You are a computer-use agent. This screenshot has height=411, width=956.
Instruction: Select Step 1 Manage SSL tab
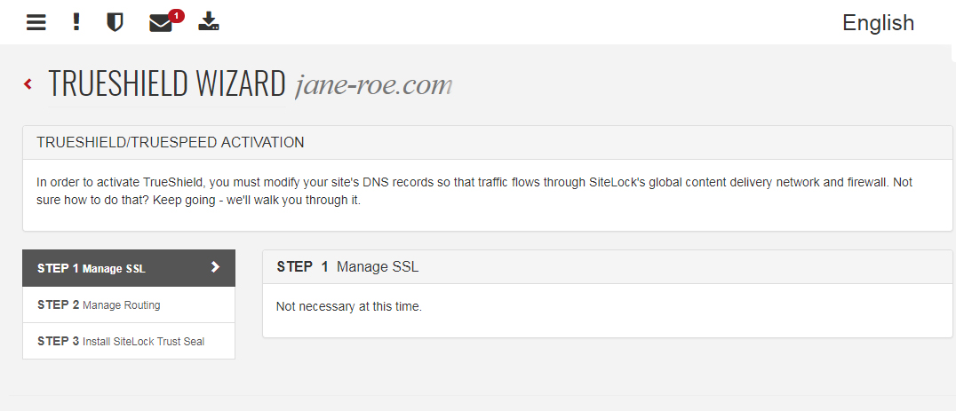point(129,268)
